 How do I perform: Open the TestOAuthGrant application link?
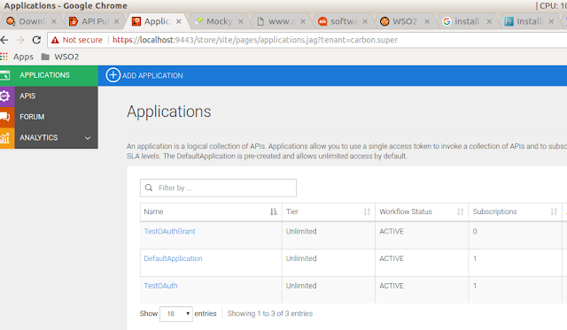coord(169,232)
